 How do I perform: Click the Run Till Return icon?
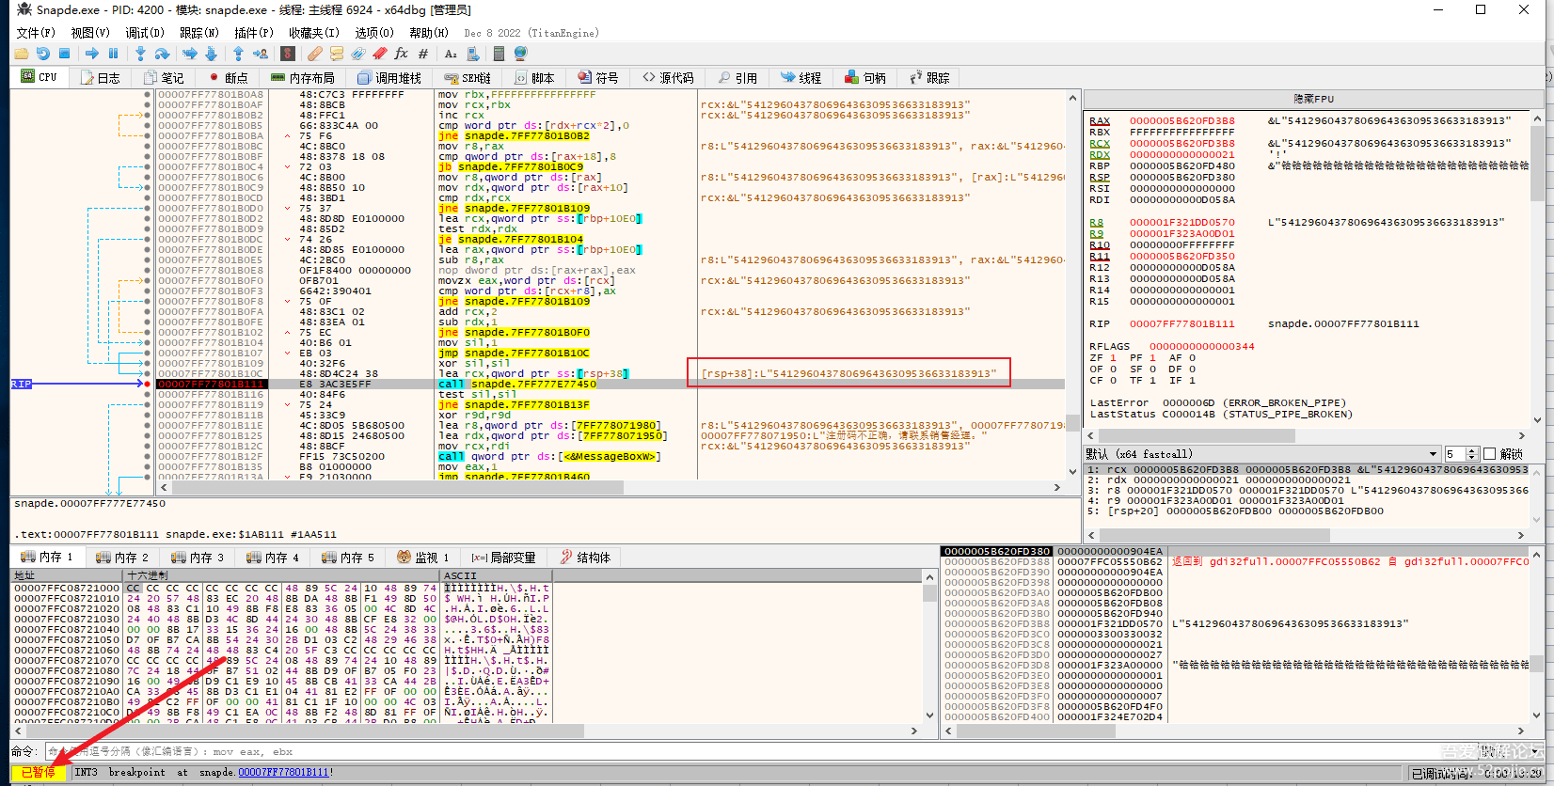pos(239,54)
